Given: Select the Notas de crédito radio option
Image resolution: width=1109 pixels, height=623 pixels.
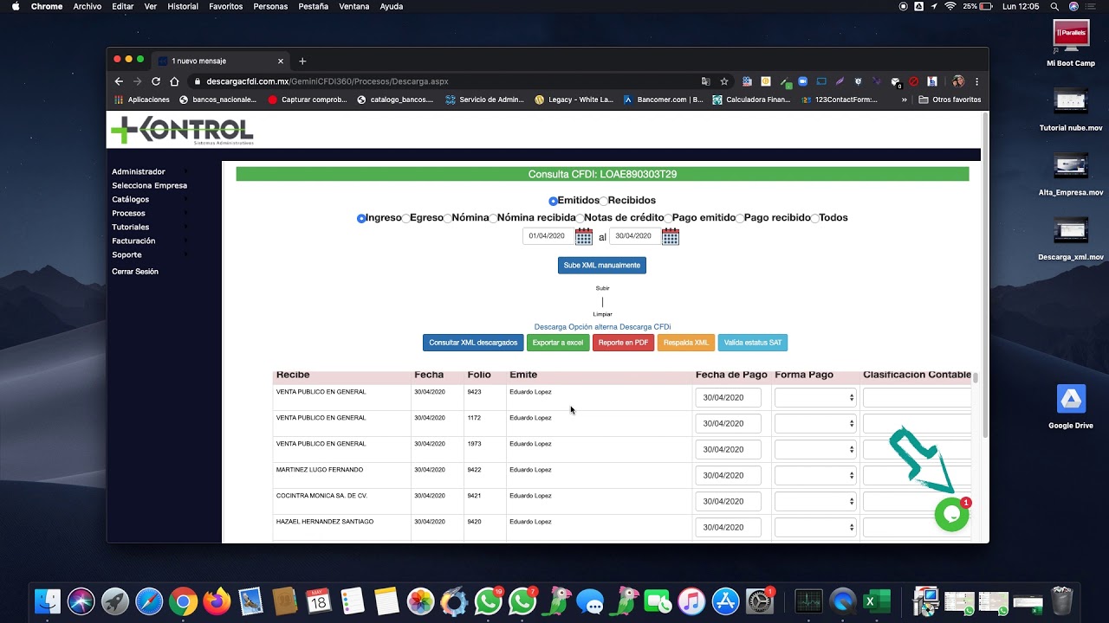Looking at the screenshot, I should tap(580, 218).
